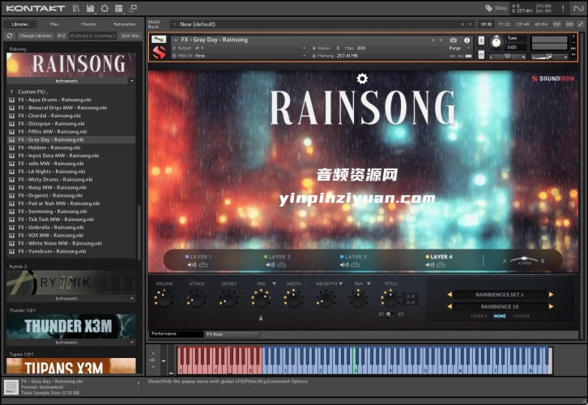Mute Layer 1 using its speaker icon

[x=191, y=264]
